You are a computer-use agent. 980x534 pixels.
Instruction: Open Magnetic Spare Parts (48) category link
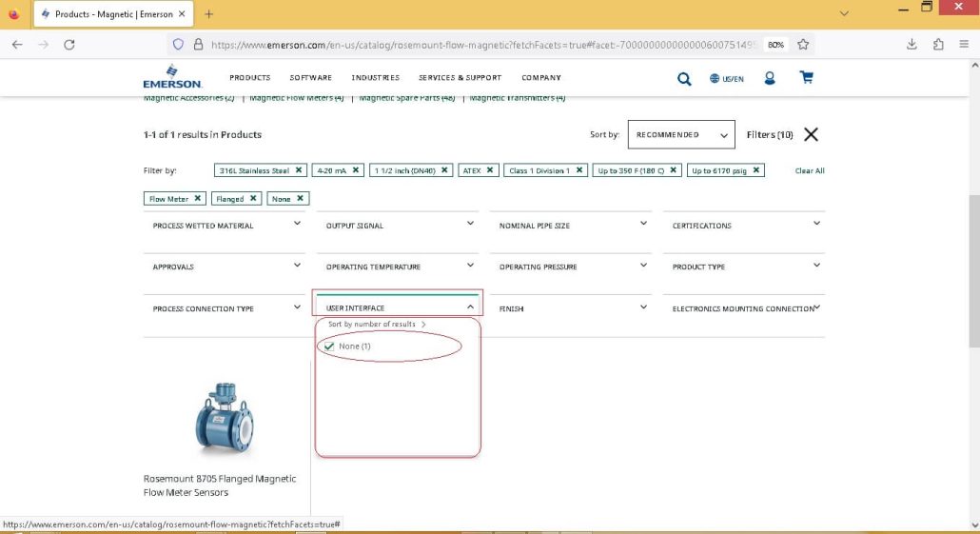pos(407,98)
